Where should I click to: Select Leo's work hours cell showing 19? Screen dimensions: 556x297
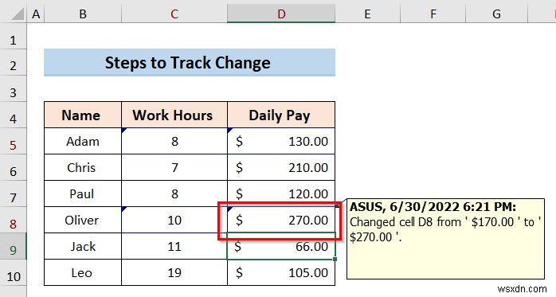pos(174,272)
